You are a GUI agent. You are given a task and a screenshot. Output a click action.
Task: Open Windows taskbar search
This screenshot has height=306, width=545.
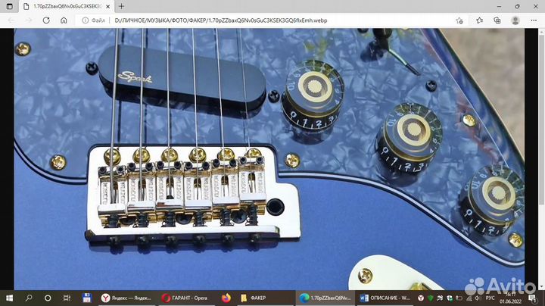(30, 298)
